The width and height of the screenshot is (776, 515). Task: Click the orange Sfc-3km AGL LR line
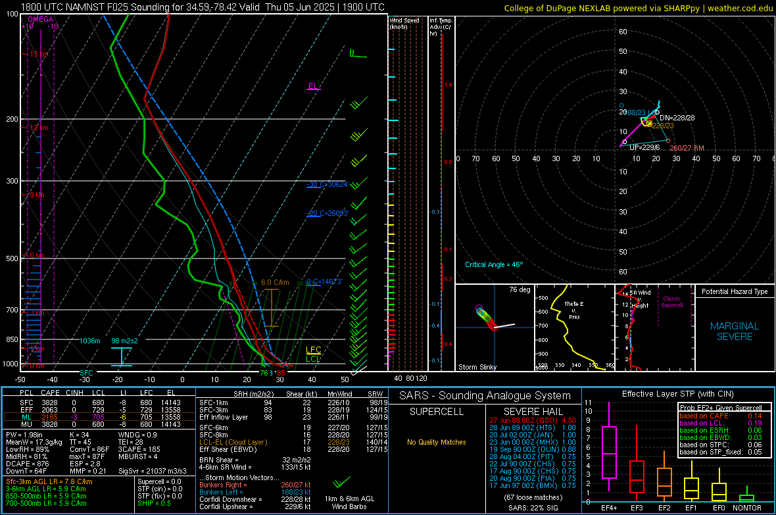coord(49,481)
